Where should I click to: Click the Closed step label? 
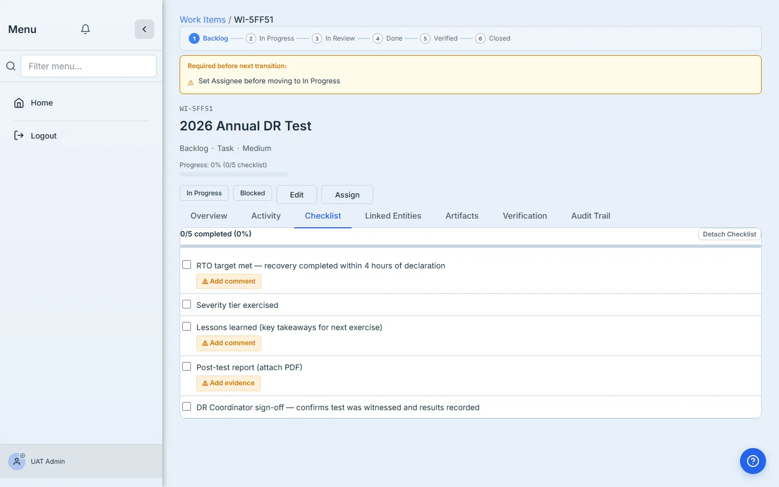tap(500, 38)
